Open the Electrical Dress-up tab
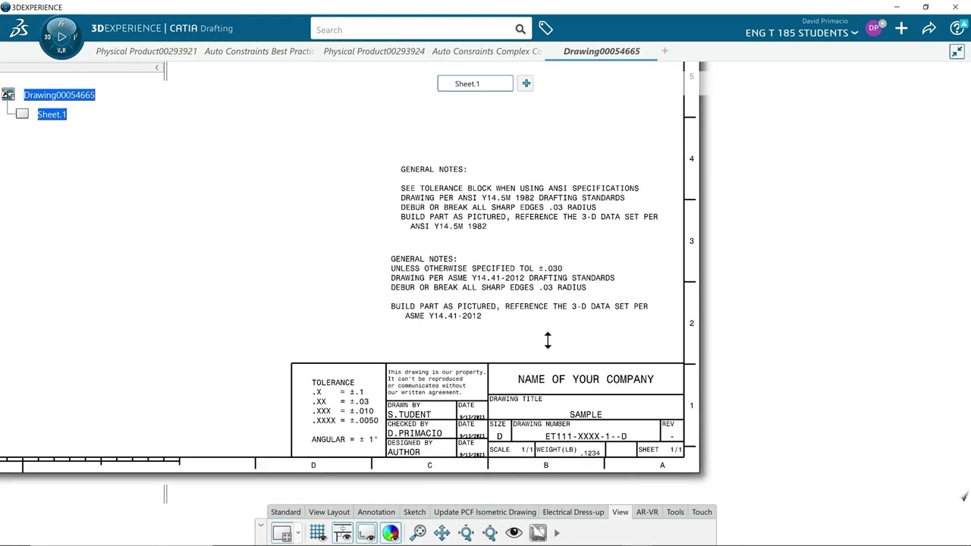Viewport: 971px width, 546px height. (573, 512)
